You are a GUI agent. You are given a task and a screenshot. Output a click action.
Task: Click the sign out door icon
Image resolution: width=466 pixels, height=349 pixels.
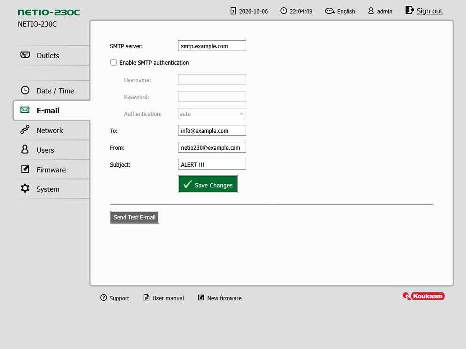(x=409, y=10)
